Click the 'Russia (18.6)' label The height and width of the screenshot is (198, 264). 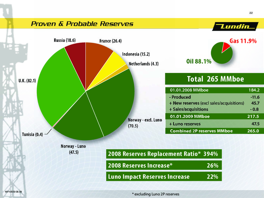click(x=65, y=40)
